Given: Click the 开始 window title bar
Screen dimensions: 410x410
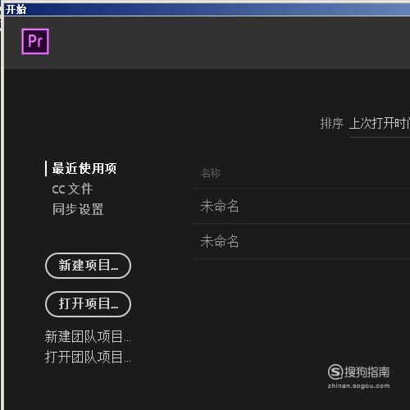Looking at the screenshot, I should (x=207, y=10).
